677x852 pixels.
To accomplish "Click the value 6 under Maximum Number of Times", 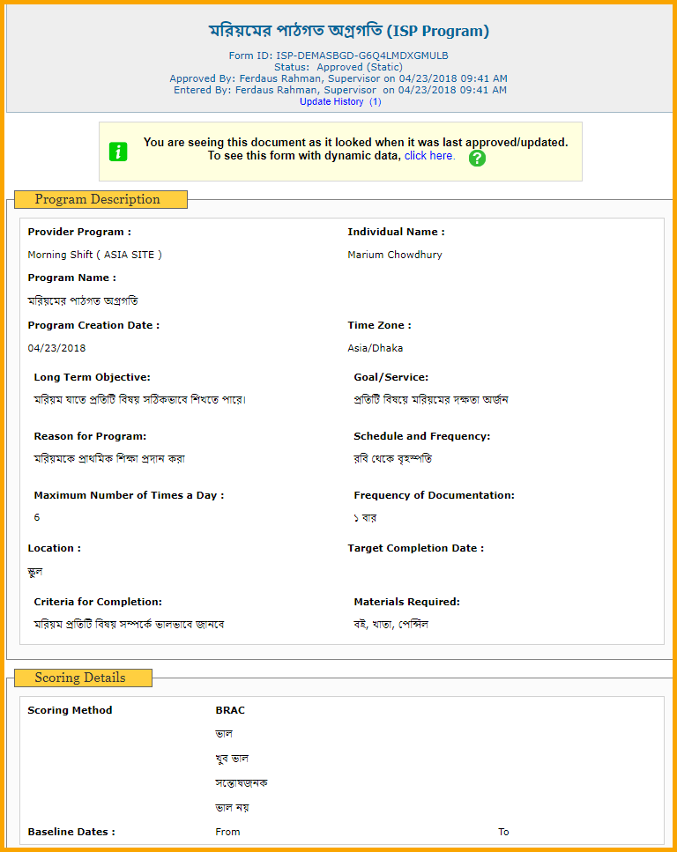I will pyautogui.click(x=37, y=517).
